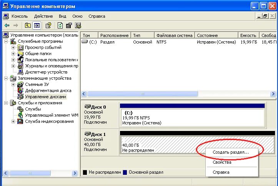Image resolution: width=278 pixels, height=186 pixels.
Task: Click the last toolbar icon with gear and list
Action: point(78,25)
